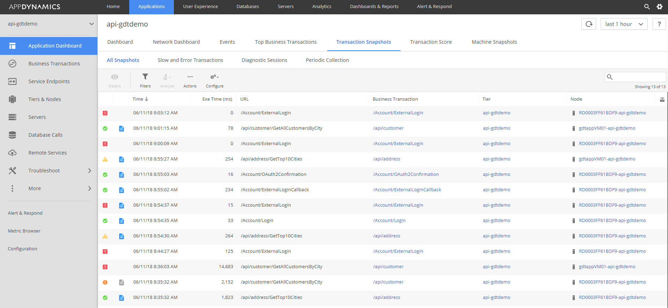Viewport: 668px width, 308px height.
Task: Click the refresh button
Action: [x=589, y=24]
